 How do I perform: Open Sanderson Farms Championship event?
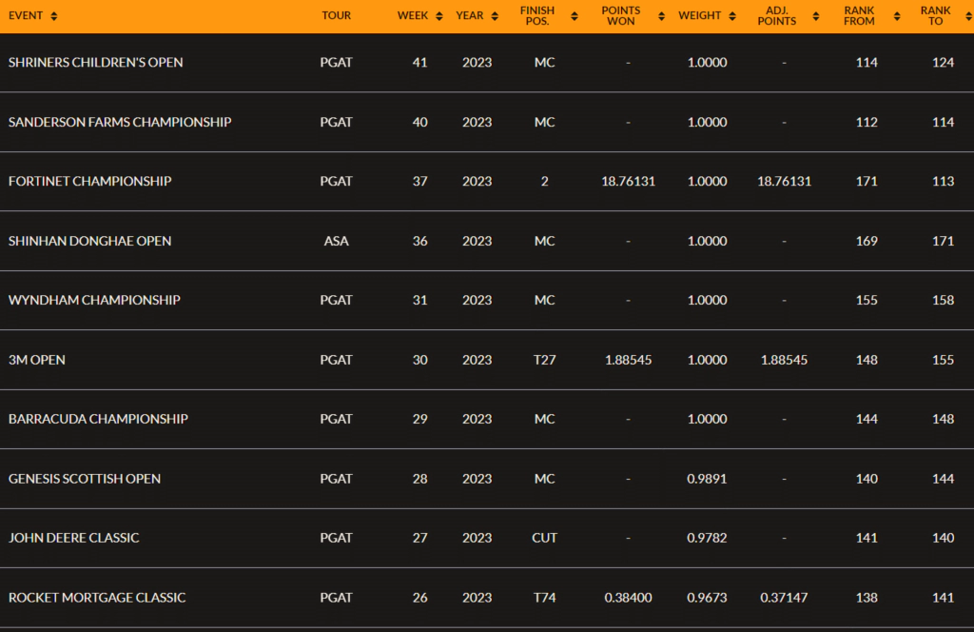pyautogui.click(x=120, y=122)
